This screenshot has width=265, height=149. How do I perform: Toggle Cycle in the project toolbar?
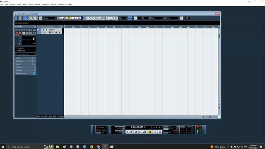pyautogui.click(x=65, y=18)
